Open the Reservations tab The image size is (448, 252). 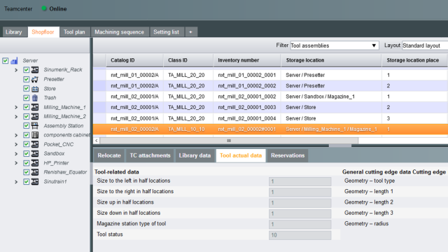click(x=288, y=155)
